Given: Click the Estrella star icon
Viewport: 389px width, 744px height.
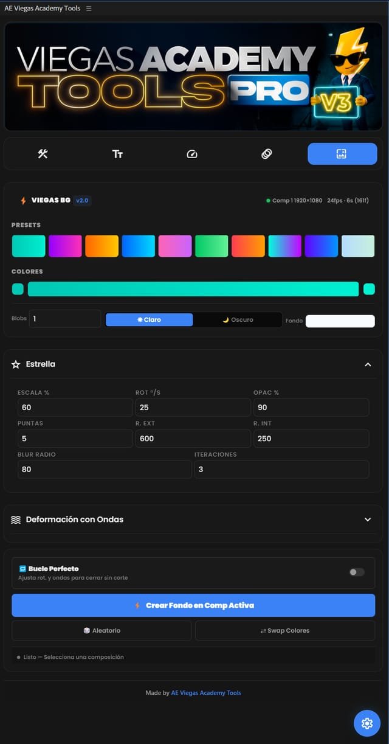Looking at the screenshot, I should pos(16,364).
